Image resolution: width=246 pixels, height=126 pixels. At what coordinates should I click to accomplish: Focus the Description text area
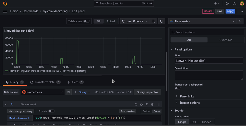click(209, 75)
